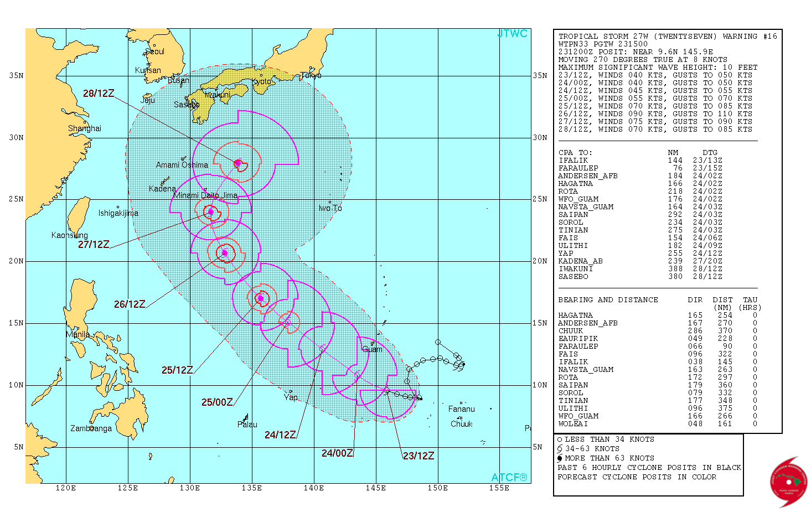811x512 pixels.
Task: Select the 27/12Z forecast time label
Action: point(94,244)
